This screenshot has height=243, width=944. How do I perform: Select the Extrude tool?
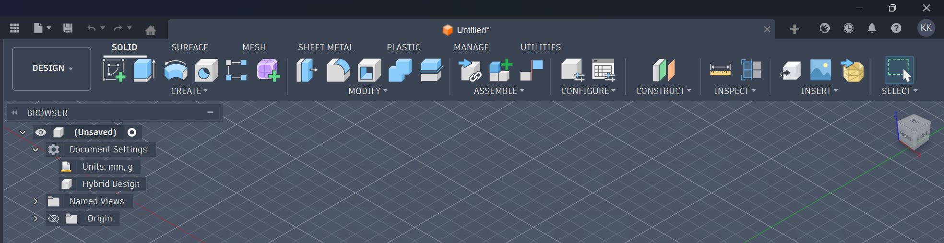tap(144, 70)
